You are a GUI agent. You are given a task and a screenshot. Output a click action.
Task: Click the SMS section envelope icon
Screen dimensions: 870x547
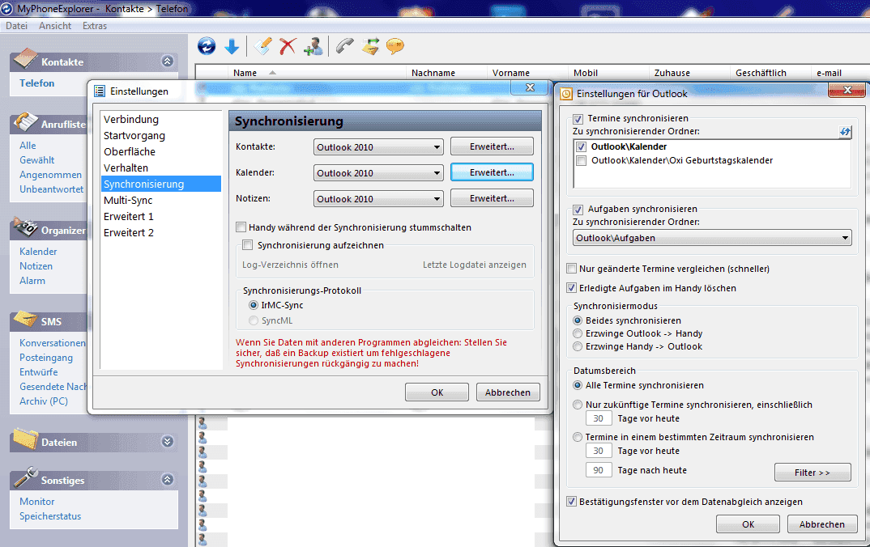[26, 319]
